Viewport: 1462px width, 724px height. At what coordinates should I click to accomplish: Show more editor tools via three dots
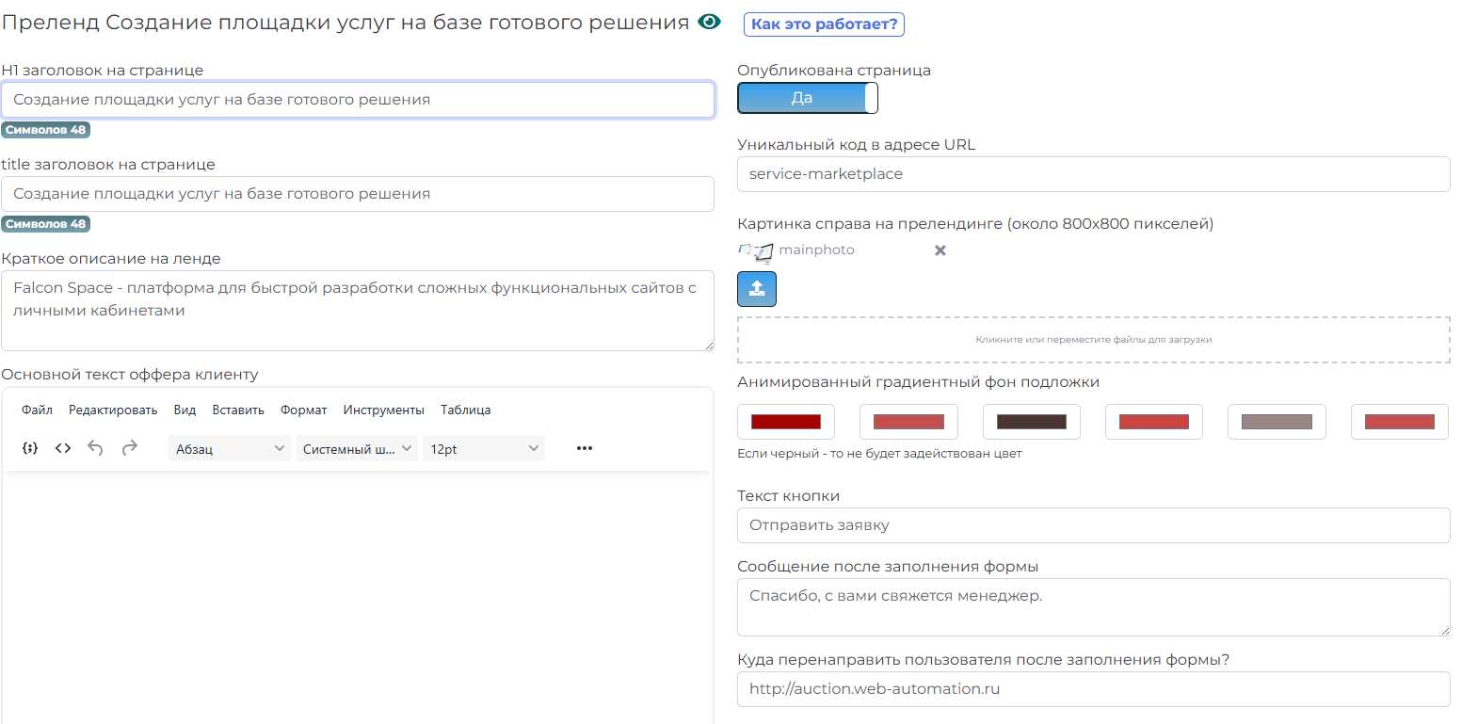584,448
